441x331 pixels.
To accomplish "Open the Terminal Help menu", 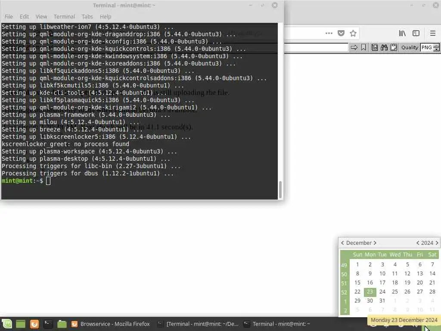I will [106, 17].
